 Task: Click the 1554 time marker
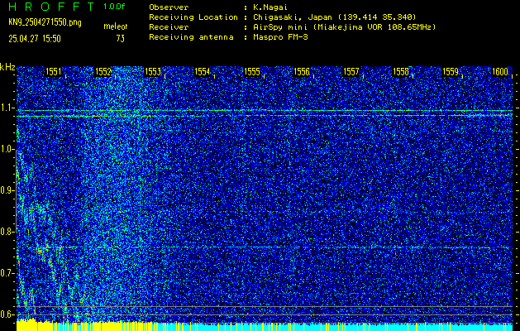[203, 72]
